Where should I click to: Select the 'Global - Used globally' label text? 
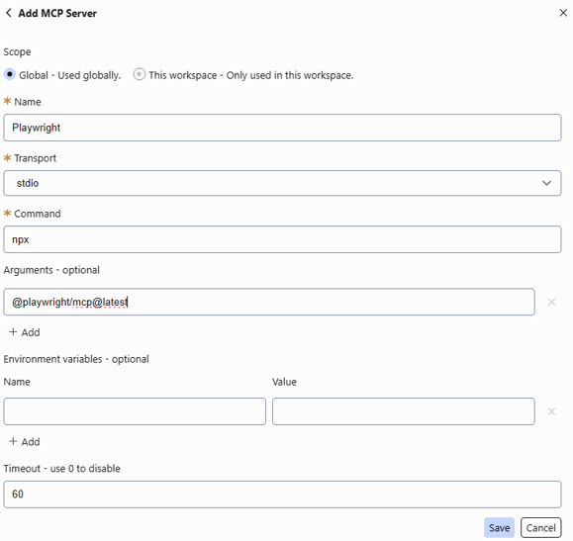[70, 75]
